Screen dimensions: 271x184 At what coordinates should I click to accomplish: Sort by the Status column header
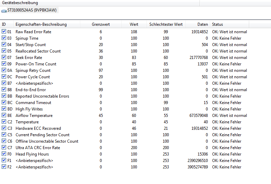[230, 24]
